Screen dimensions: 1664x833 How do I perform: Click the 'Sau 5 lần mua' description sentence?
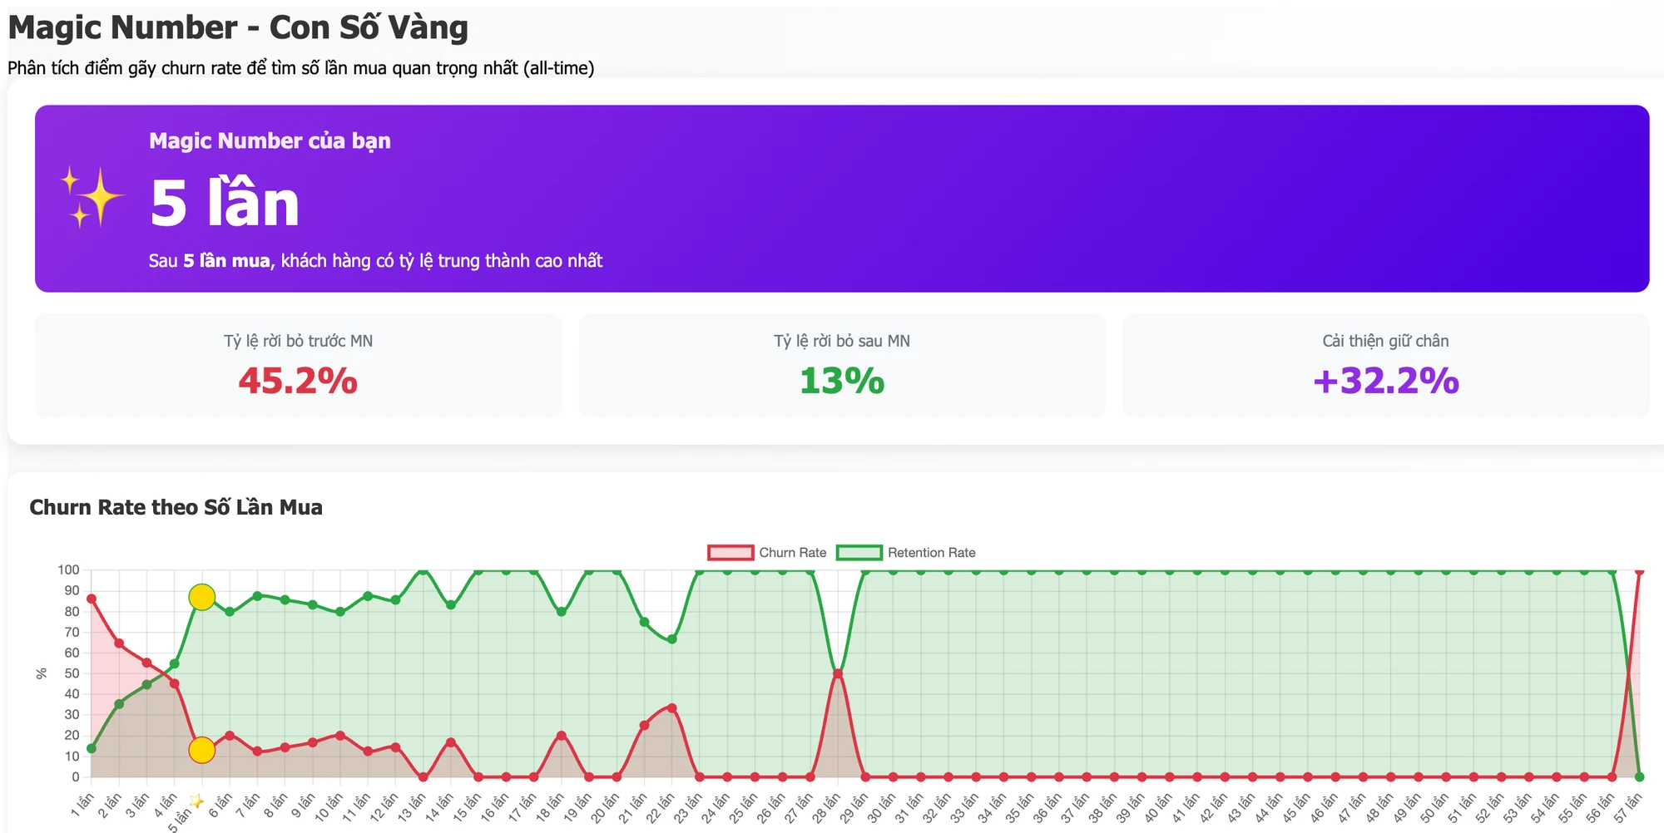[x=375, y=261]
